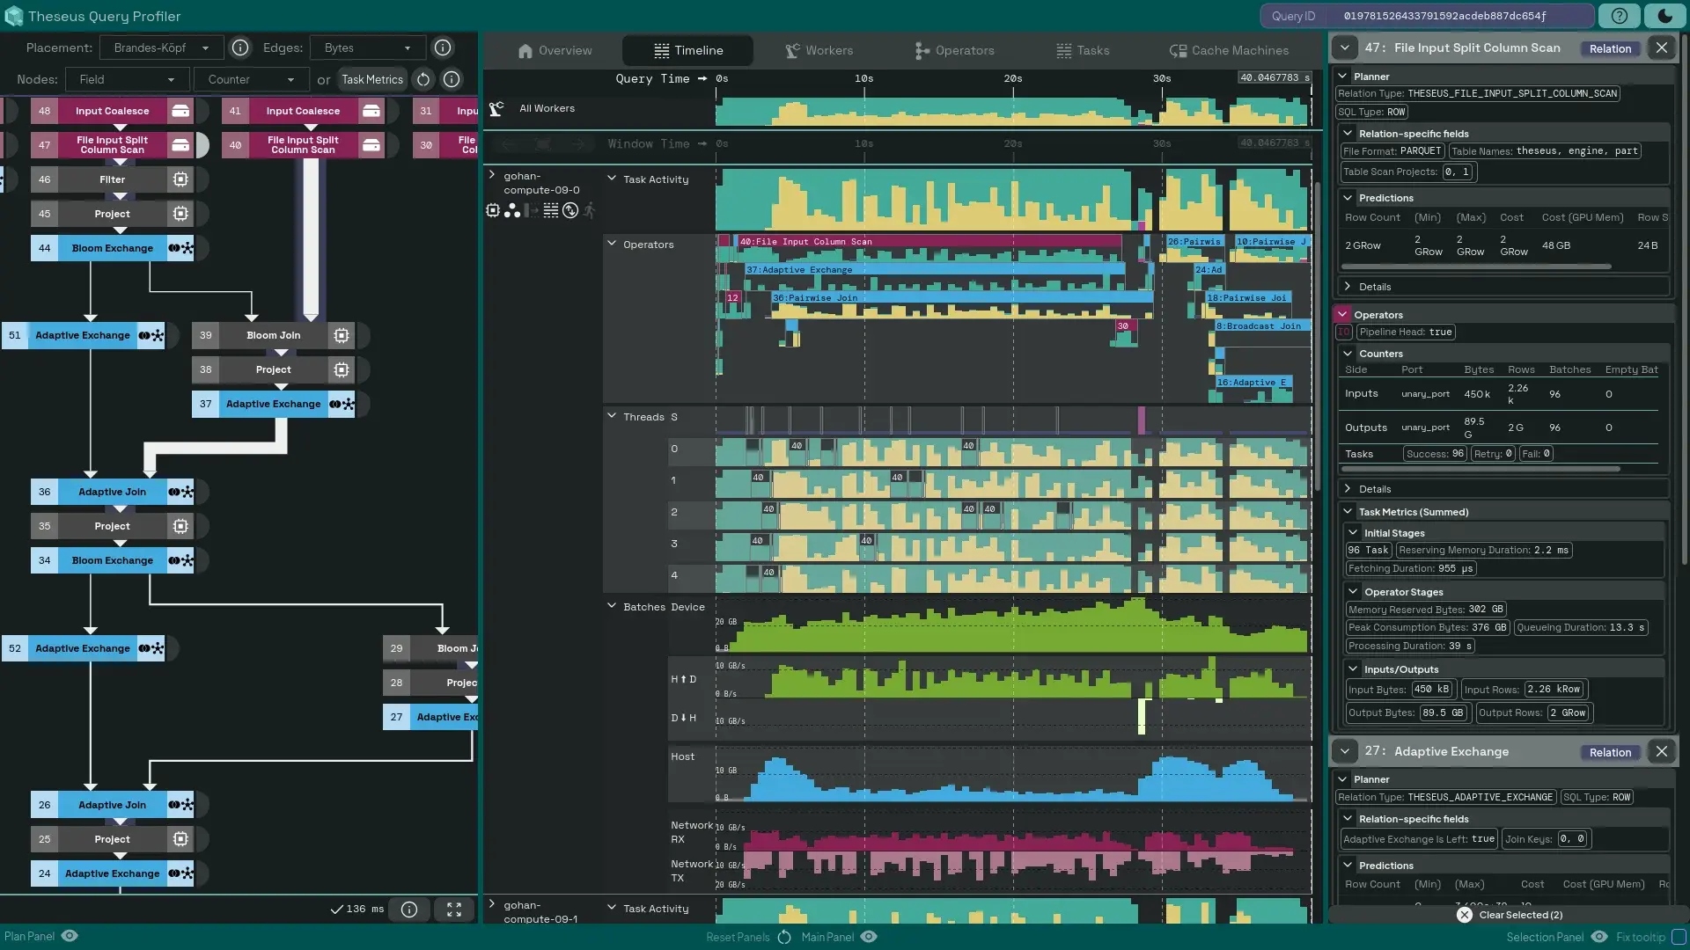Open the Edges Bytes dropdown

point(367,47)
